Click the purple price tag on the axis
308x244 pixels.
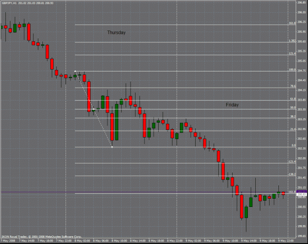click(x=302, y=192)
